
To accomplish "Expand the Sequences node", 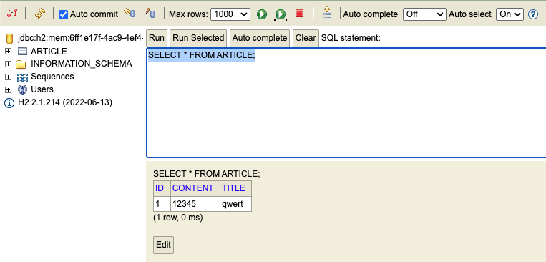I will click(8, 77).
